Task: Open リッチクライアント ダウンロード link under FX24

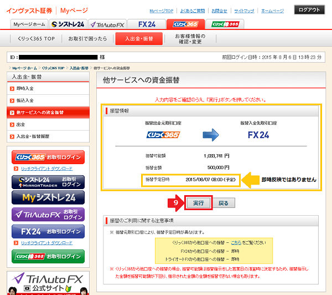Action: (47, 243)
